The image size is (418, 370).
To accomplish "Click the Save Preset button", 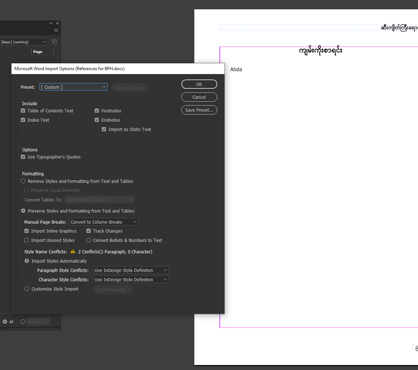I will click(199, 110).
